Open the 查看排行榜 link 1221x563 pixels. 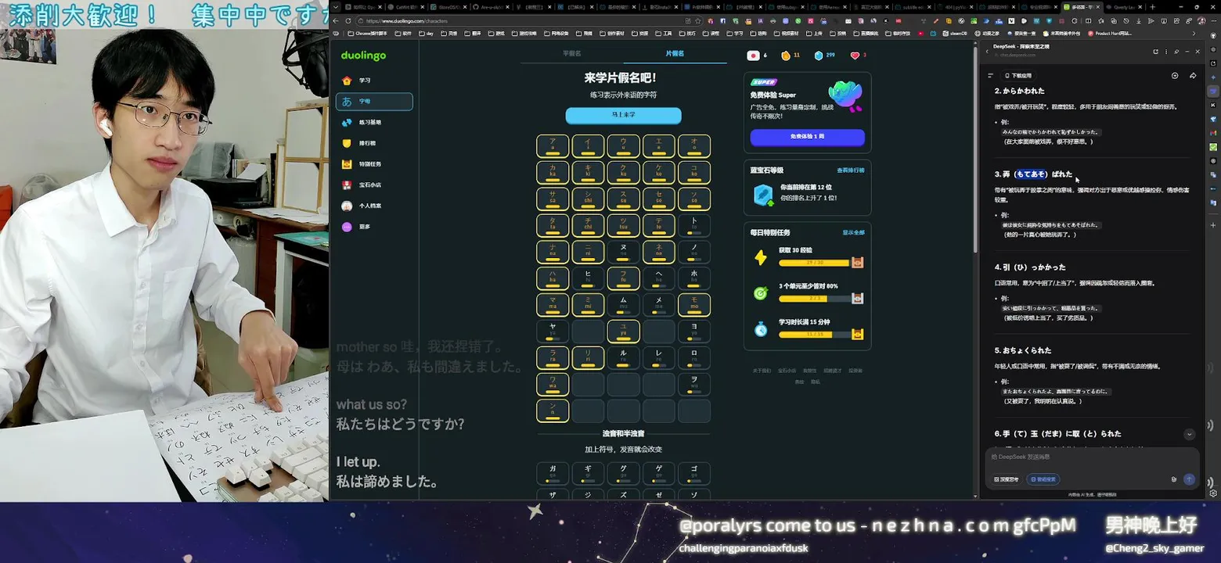click(851, 170)
